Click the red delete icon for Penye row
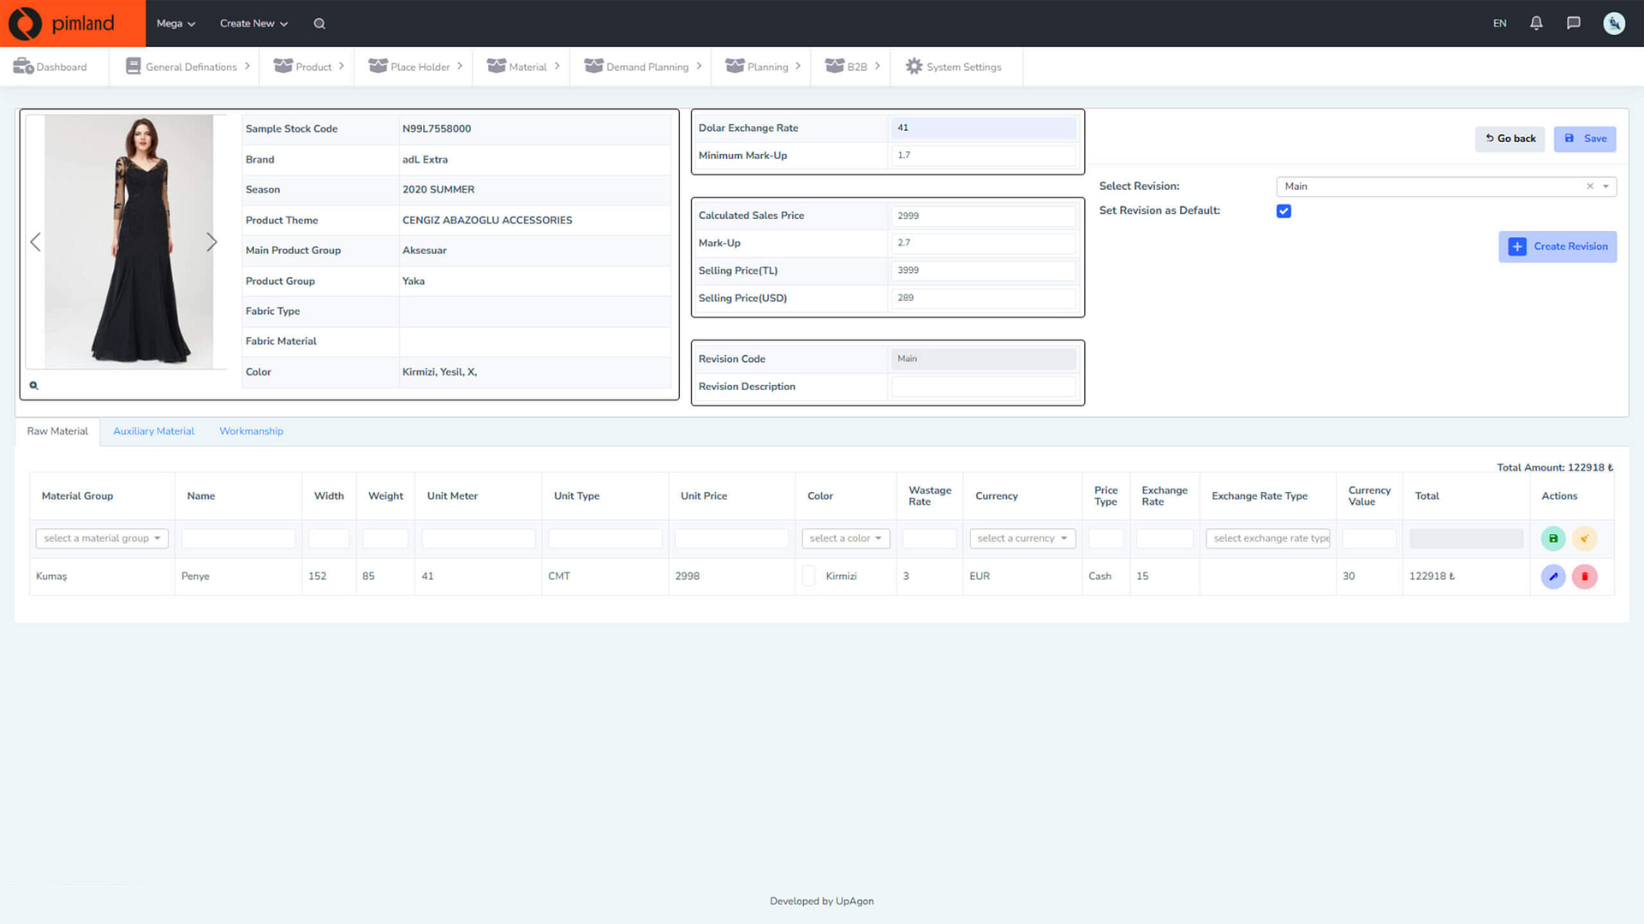1644x924 pixels. [x=1584, y=577]
